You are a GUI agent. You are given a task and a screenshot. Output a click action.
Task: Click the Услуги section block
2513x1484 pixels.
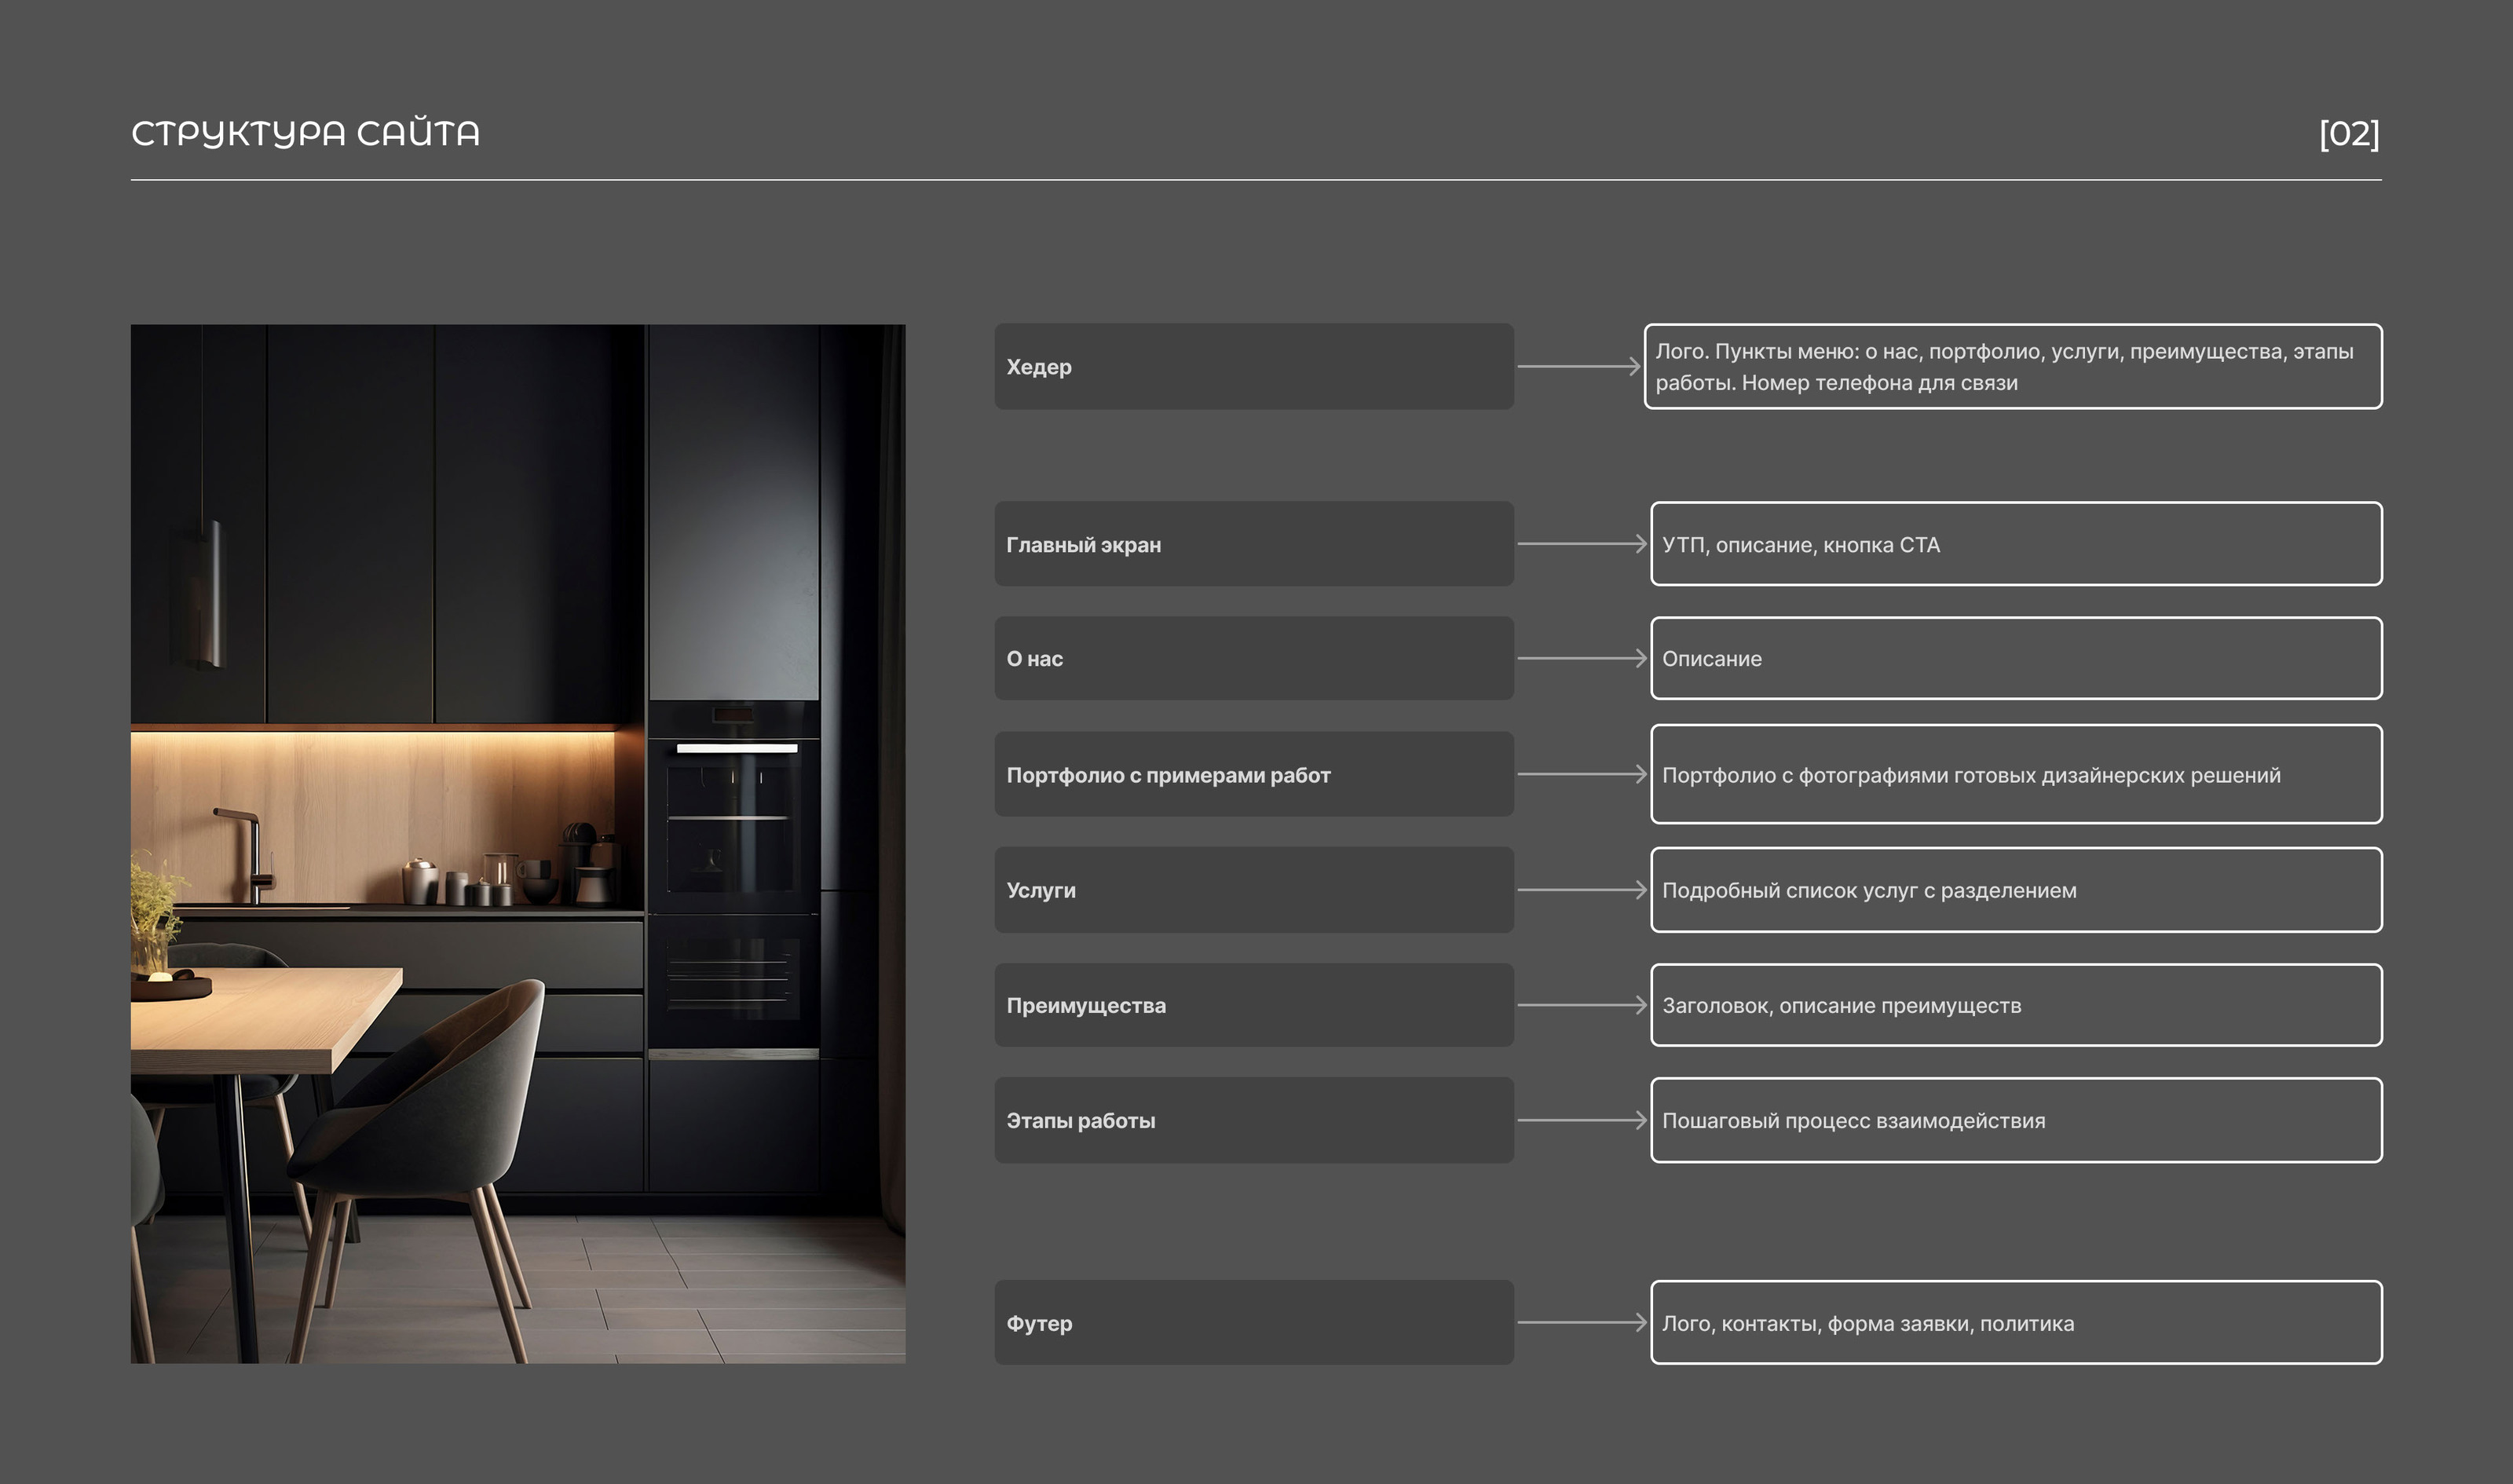pyautogui.click(x=1253, y=890)
